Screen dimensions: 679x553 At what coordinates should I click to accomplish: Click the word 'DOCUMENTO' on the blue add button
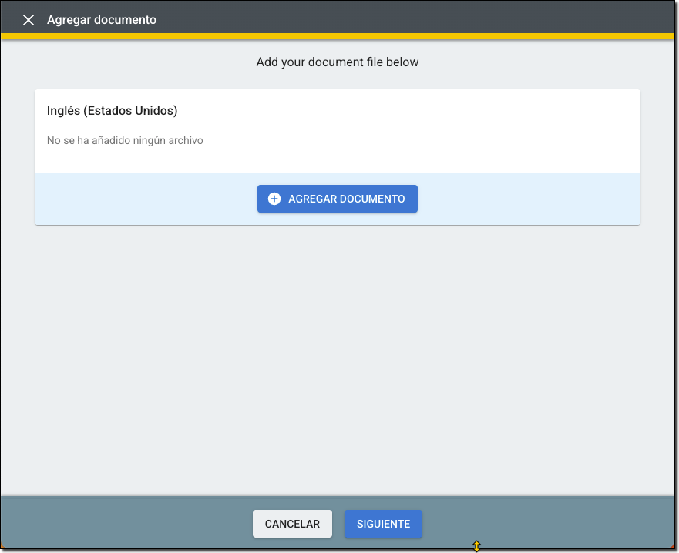click(368, 199)
